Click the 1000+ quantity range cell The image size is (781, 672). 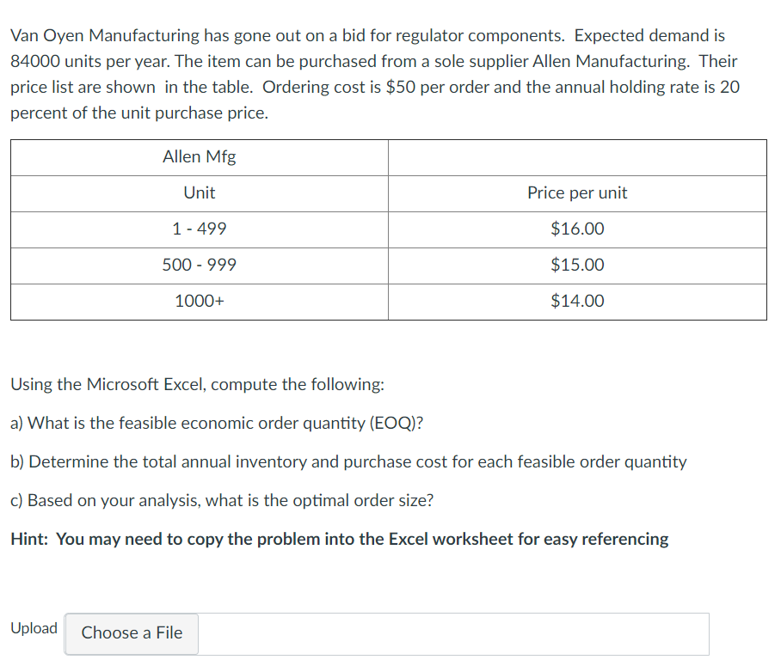(x=200, y=301)
